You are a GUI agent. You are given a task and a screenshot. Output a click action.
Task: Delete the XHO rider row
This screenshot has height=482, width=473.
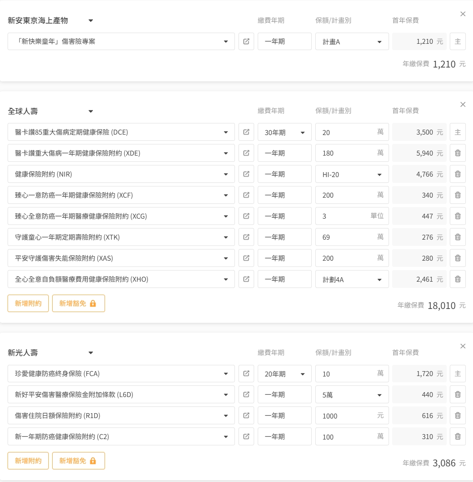click(458, 279)
